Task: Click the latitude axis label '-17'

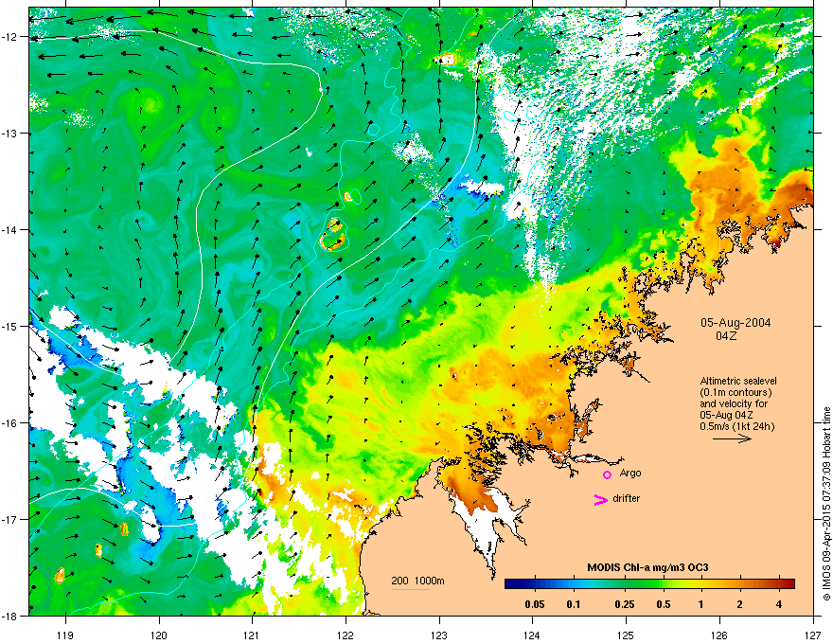Action: (10, 519)
